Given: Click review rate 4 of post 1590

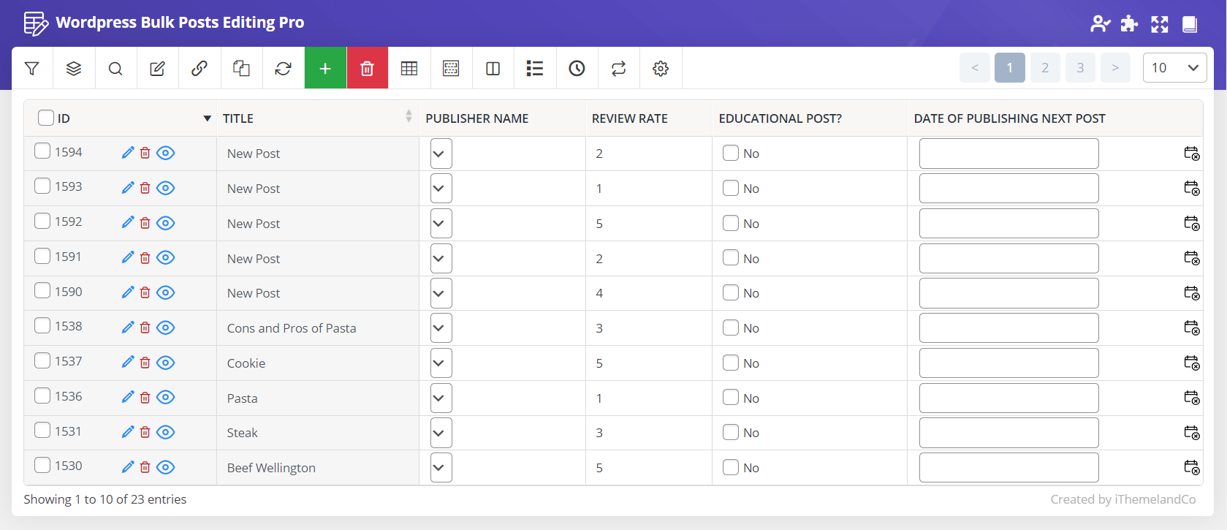Looking at the screenshot, I should (x=599, y=293).
